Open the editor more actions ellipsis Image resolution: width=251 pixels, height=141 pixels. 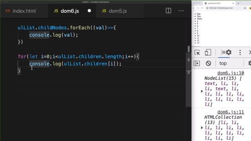coord(181,11)
